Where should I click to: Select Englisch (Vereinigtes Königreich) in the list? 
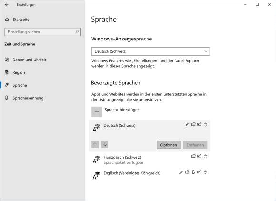[x=149, y=175]
